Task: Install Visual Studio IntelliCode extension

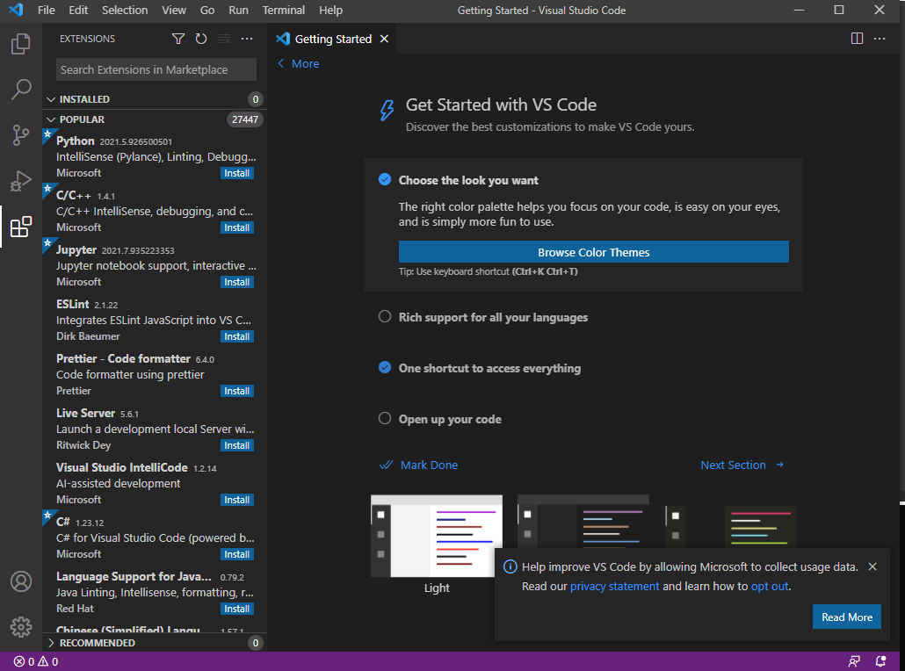Action: click(x=236, y=500)
